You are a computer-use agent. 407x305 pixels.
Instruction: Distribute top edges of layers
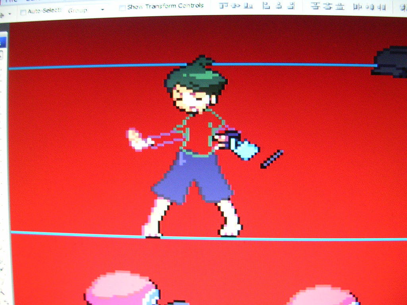[315, 6]
